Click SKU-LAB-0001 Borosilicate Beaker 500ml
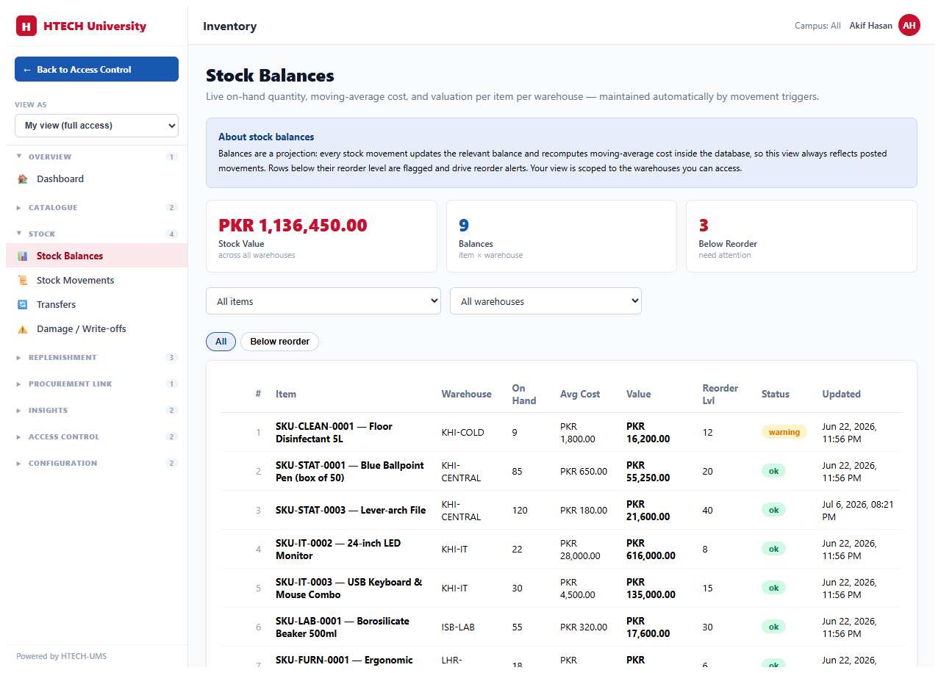The height and width of the screenshot is (673, 941). coord(343,627)
